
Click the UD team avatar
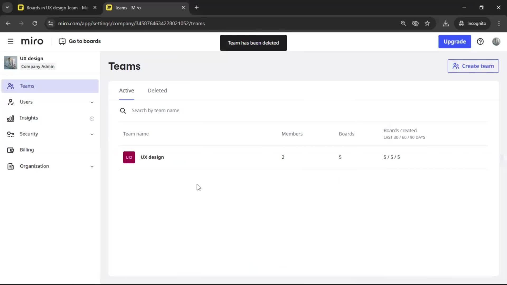point(129,157)
